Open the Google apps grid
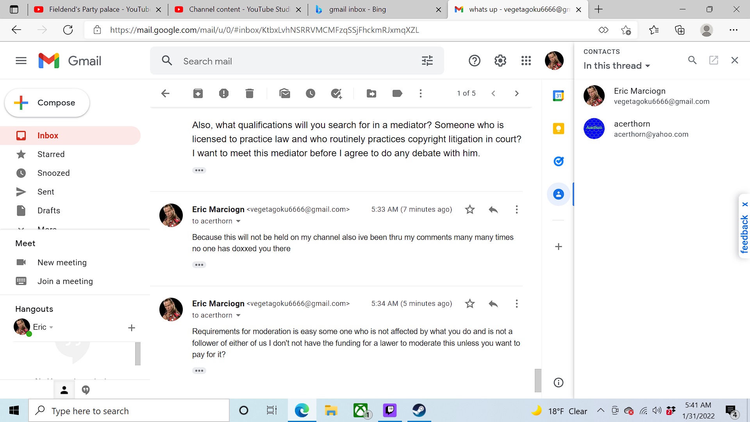This screenshot has width=750, height=422. point(526,61)
